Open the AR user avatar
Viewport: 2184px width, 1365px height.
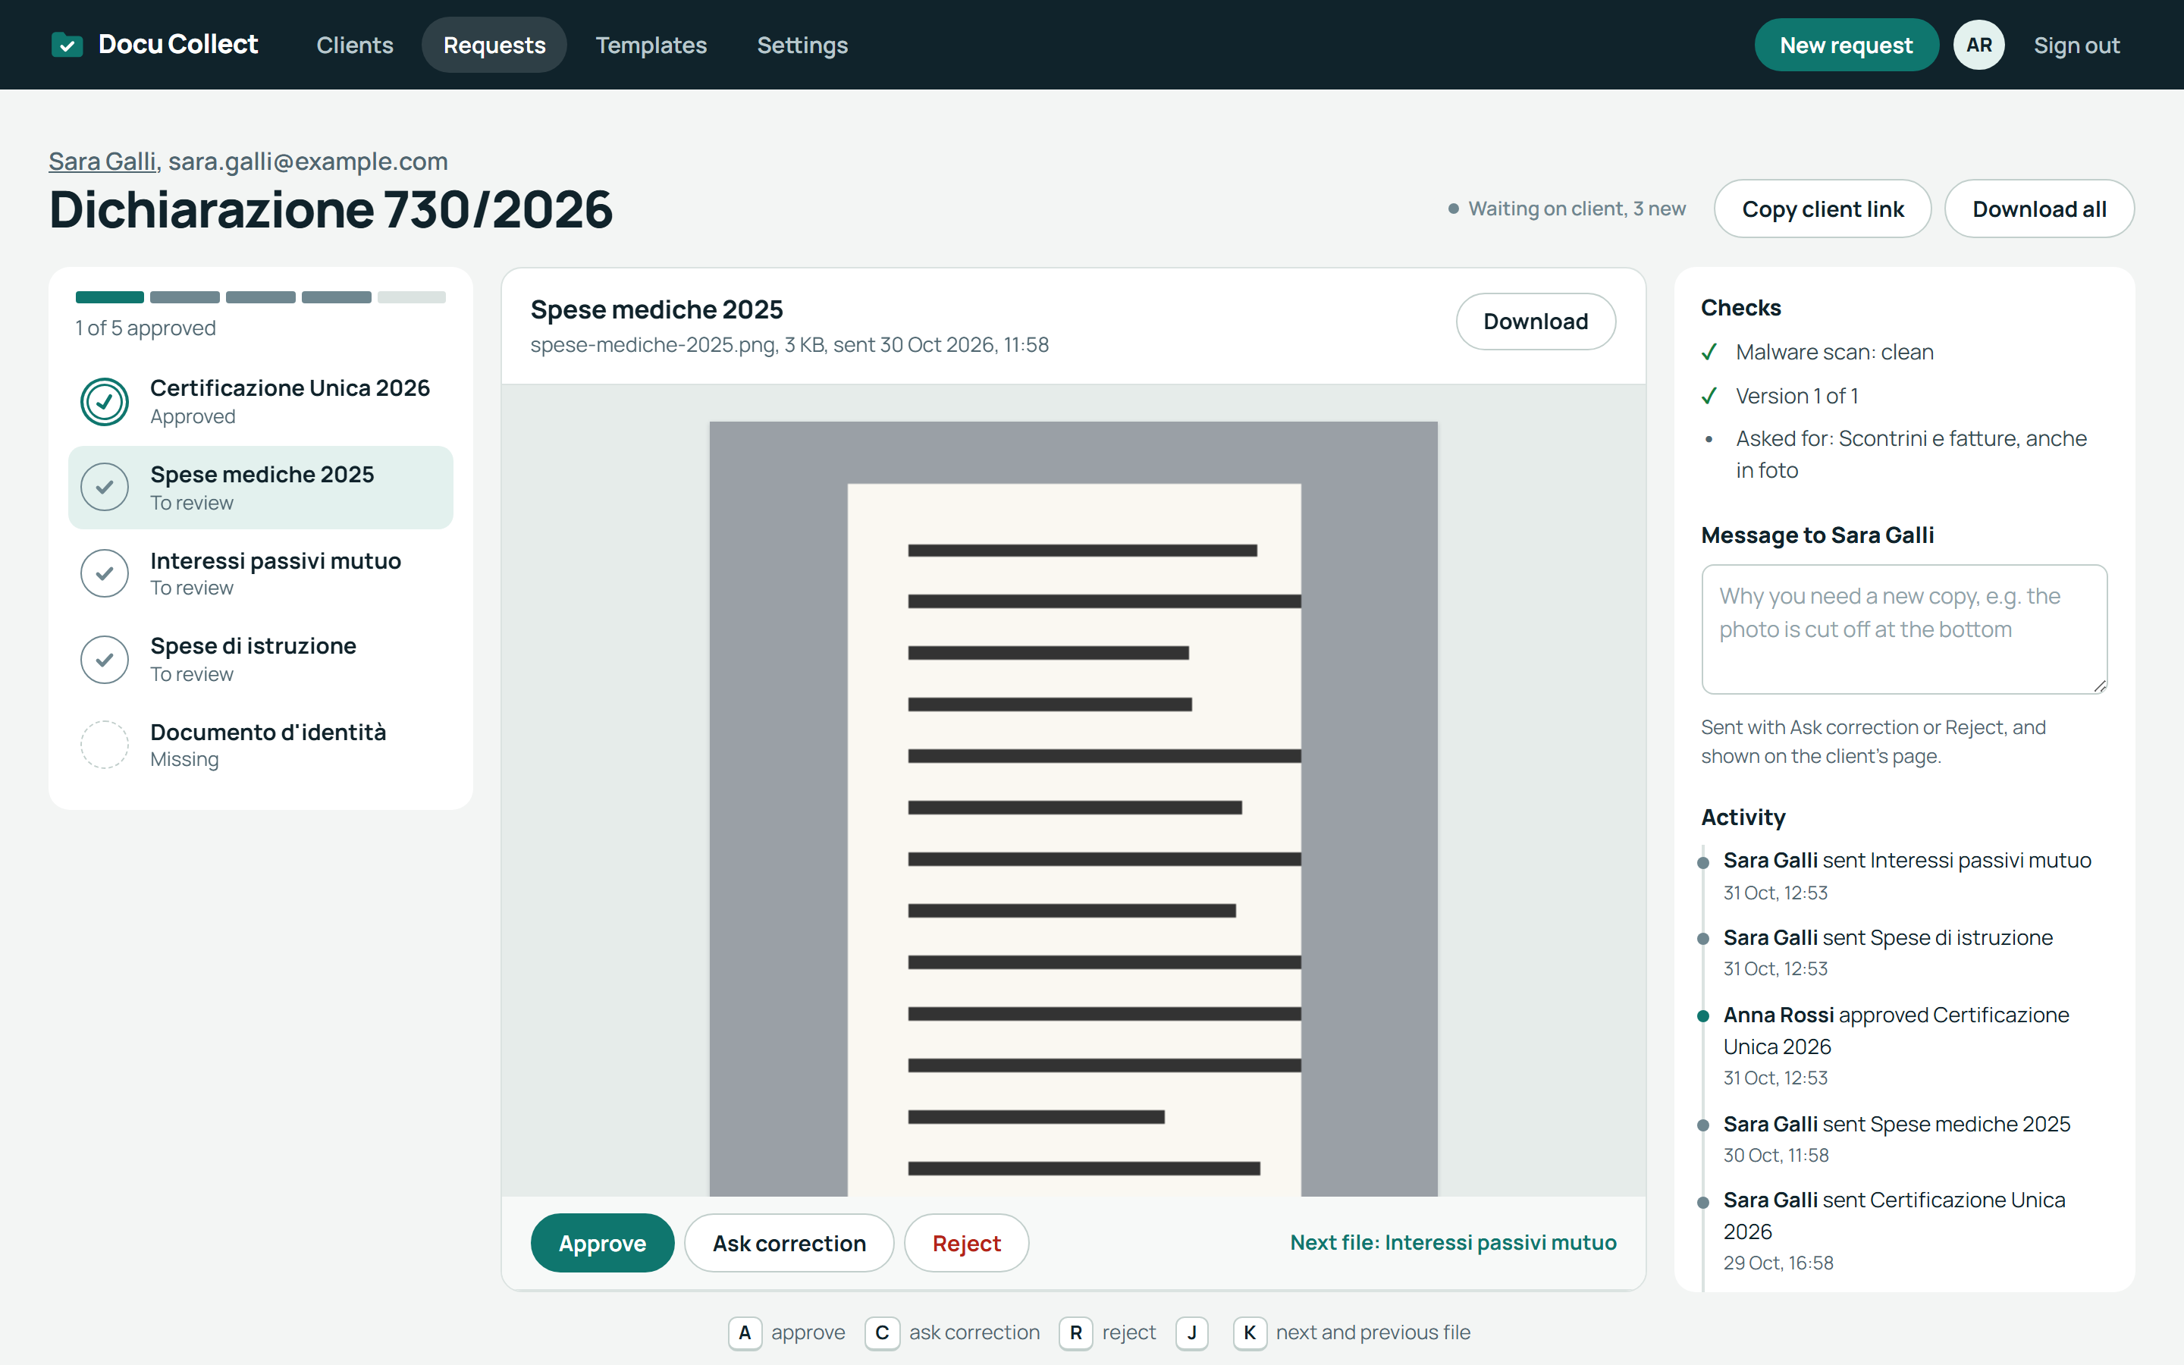[x=1978, y=45]
